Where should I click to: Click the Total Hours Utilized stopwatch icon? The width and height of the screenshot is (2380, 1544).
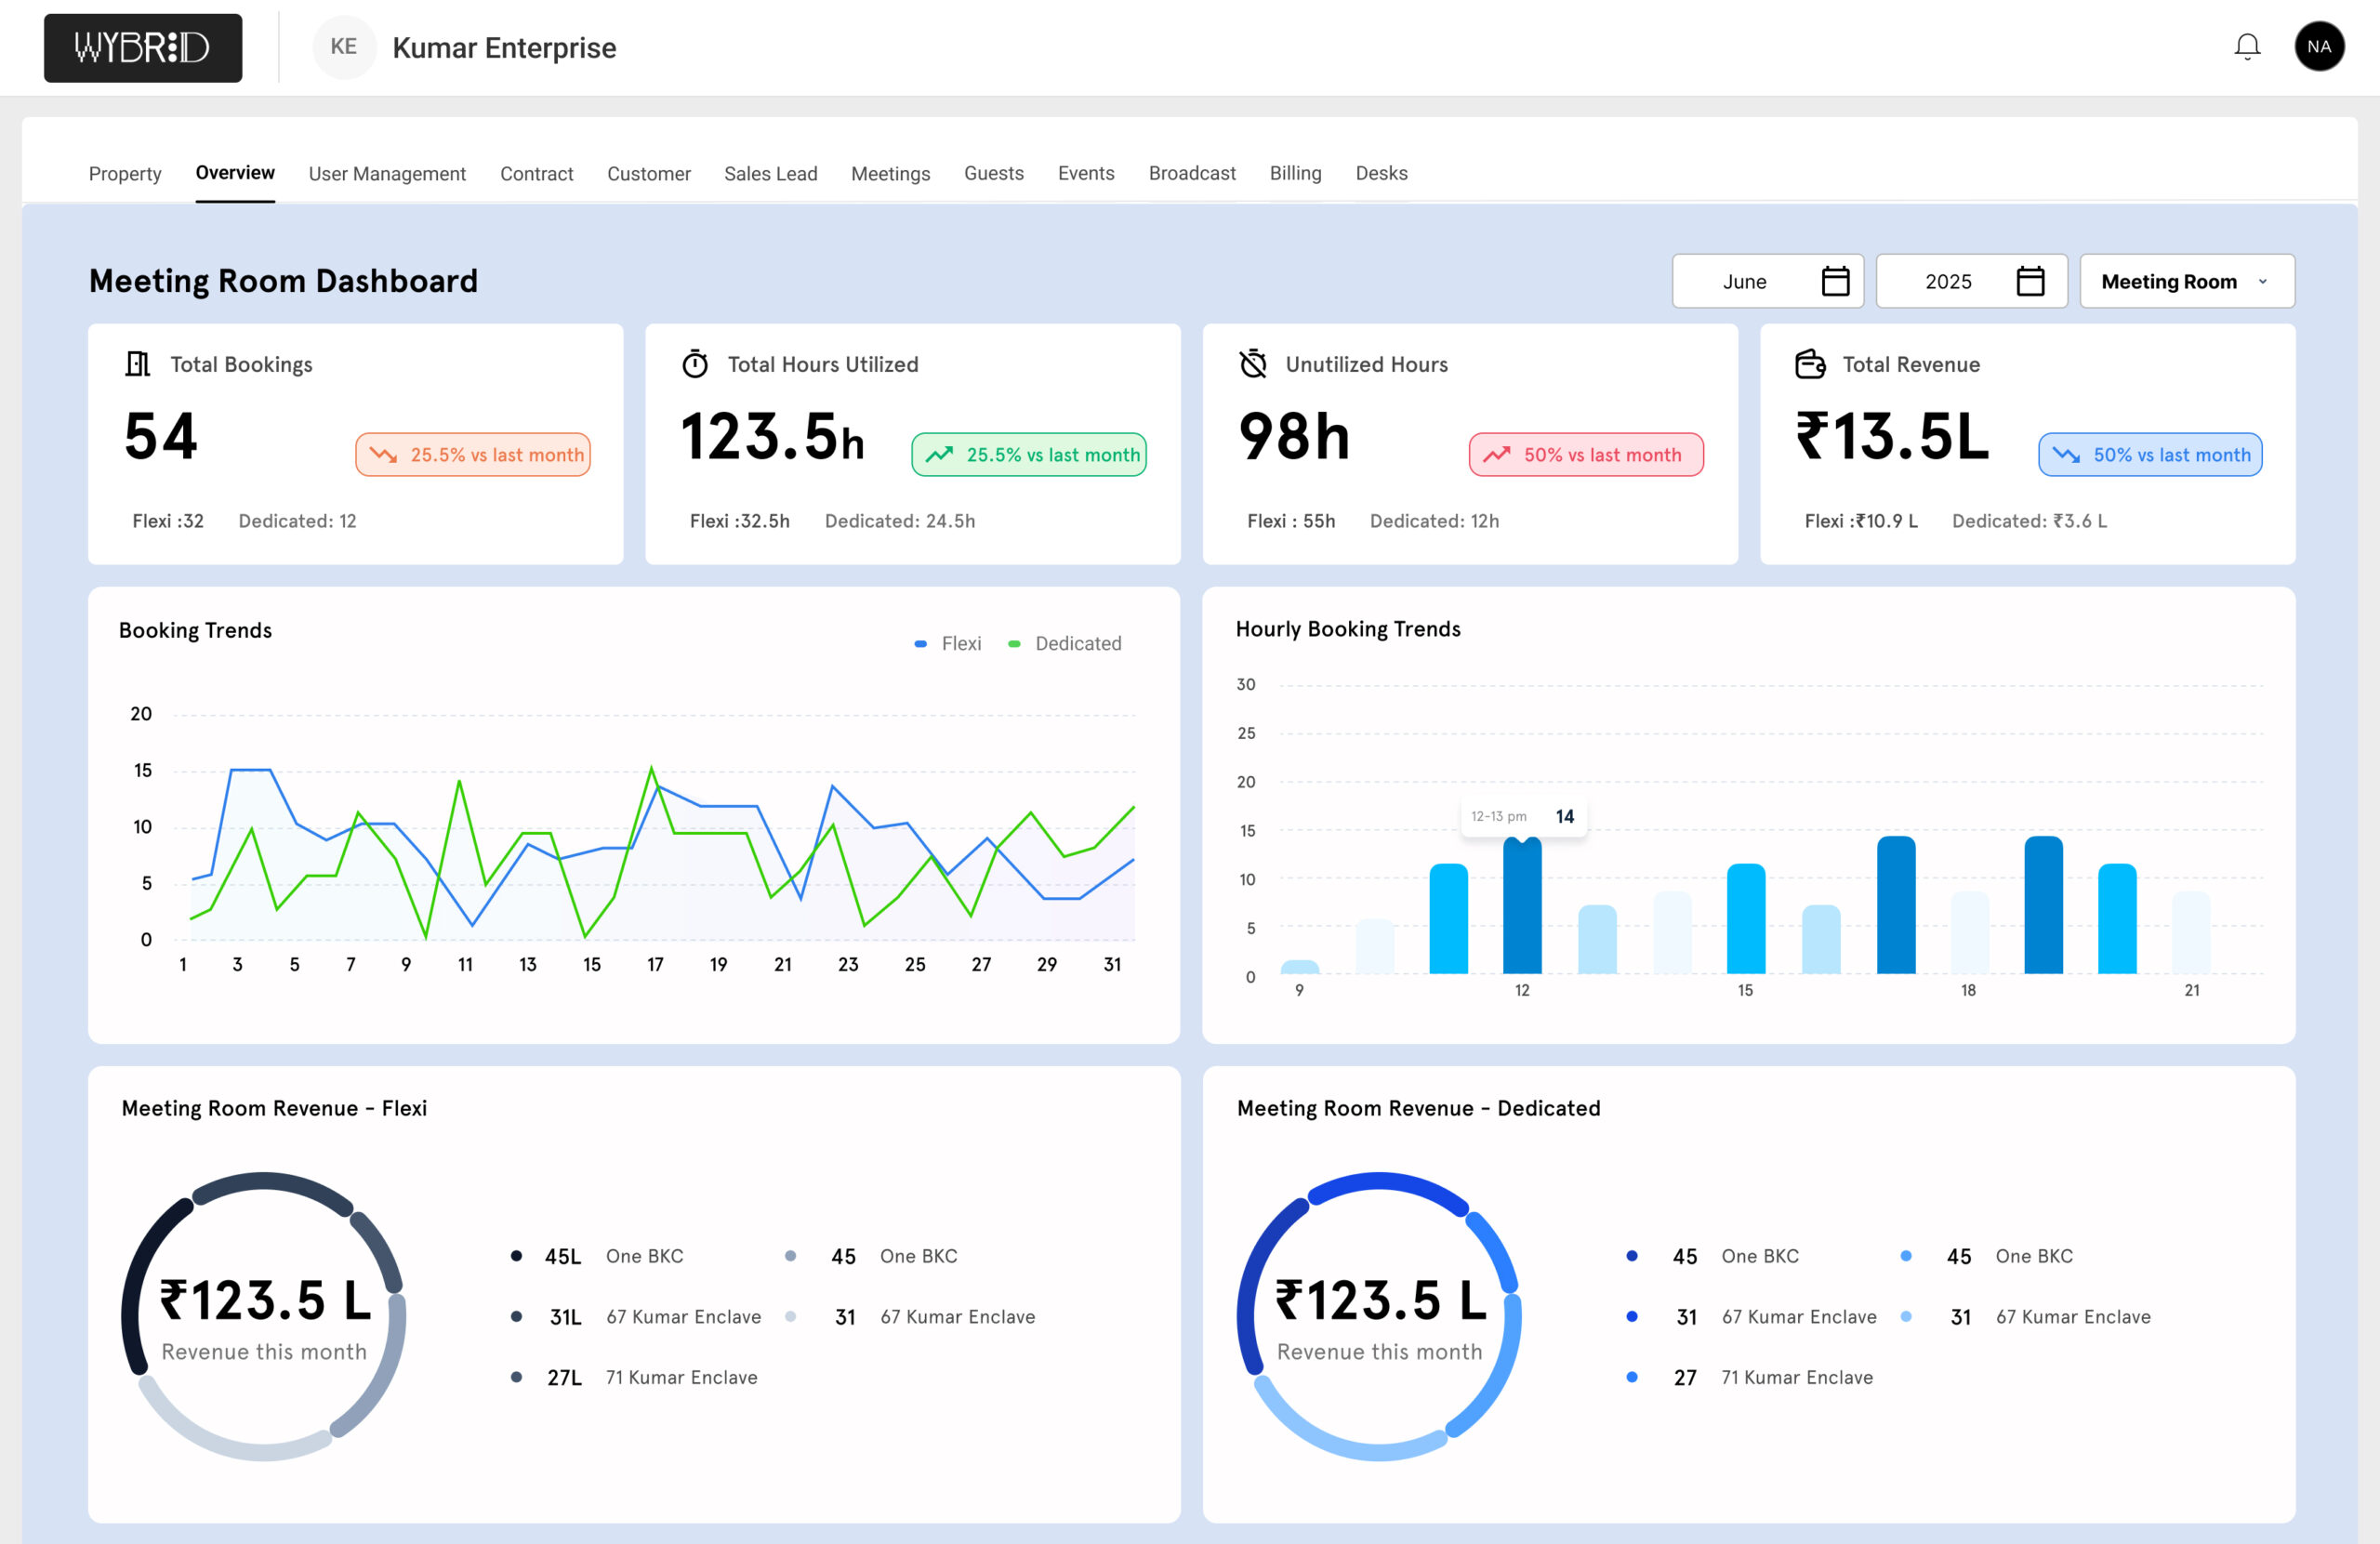(x=695, y=364)
